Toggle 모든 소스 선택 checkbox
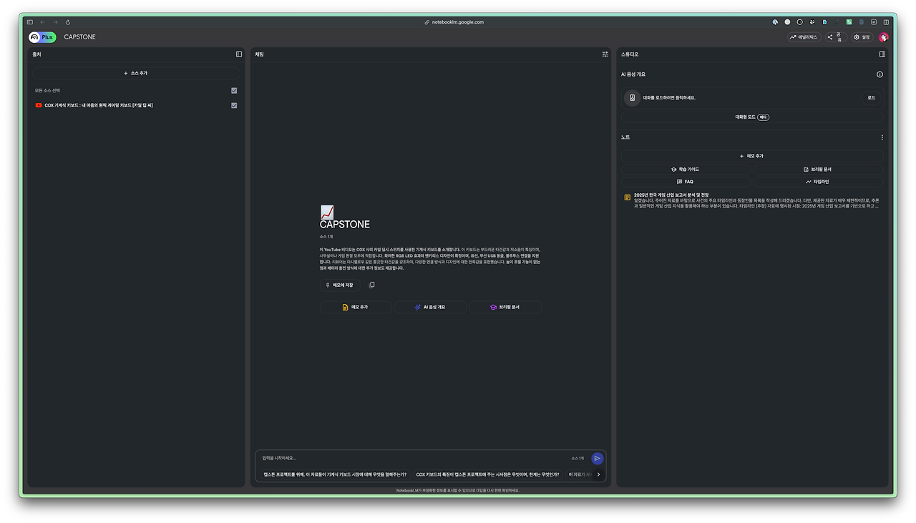This screenshot has height=523, width=916. click(234, 91)
